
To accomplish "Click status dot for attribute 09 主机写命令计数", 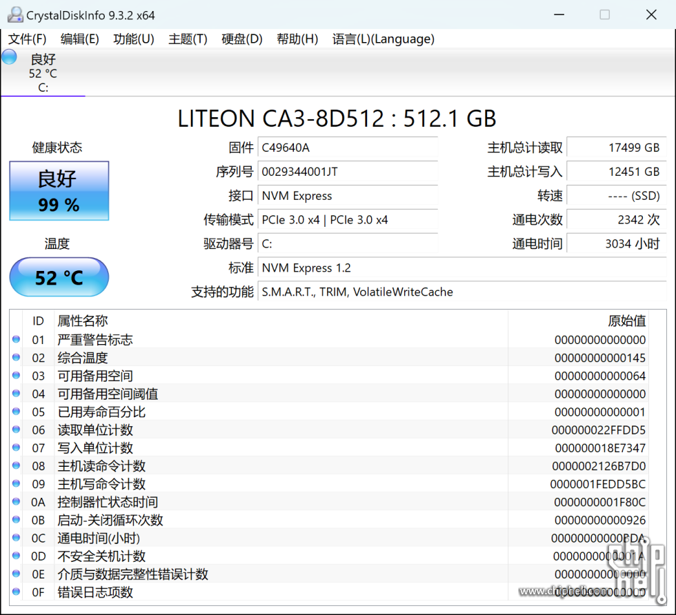I will click(x=17, y=484).
